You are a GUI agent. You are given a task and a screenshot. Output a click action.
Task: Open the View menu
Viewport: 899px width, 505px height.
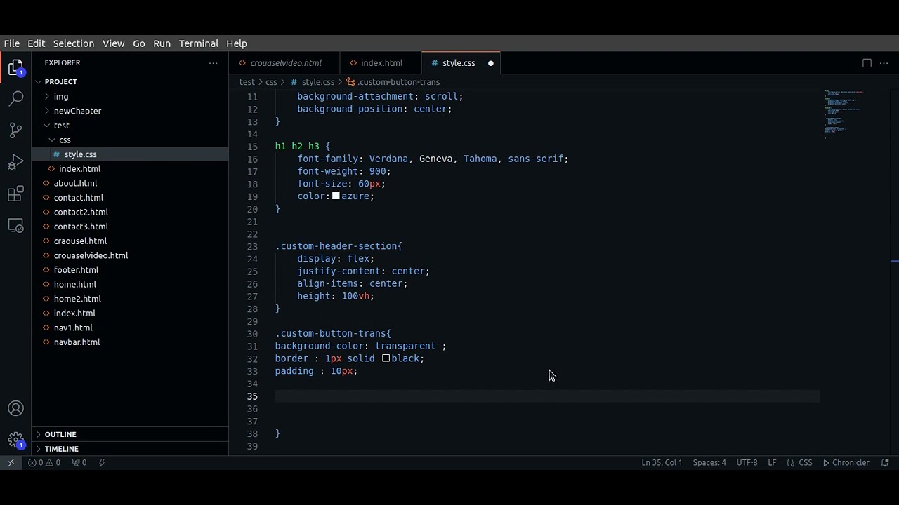[x=114, y=43]
